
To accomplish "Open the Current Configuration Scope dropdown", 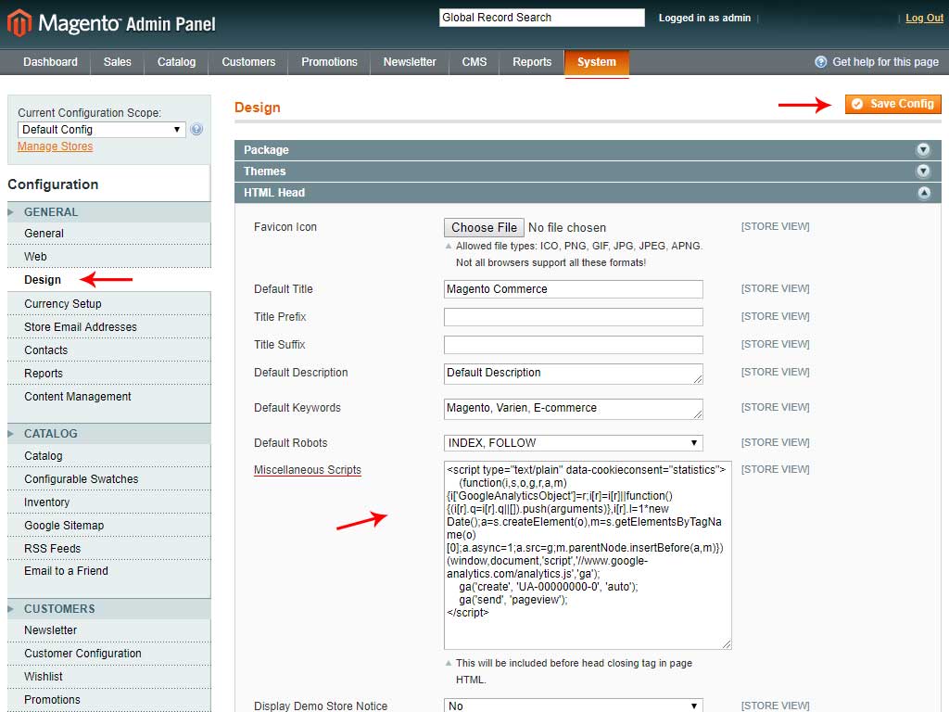I will 102,130.
